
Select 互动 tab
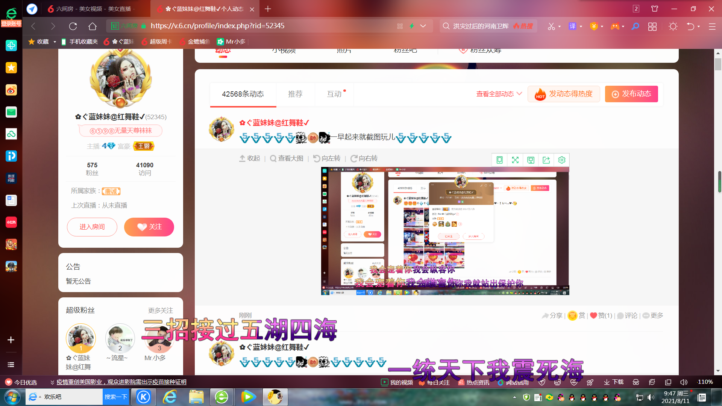pos(334,94)
